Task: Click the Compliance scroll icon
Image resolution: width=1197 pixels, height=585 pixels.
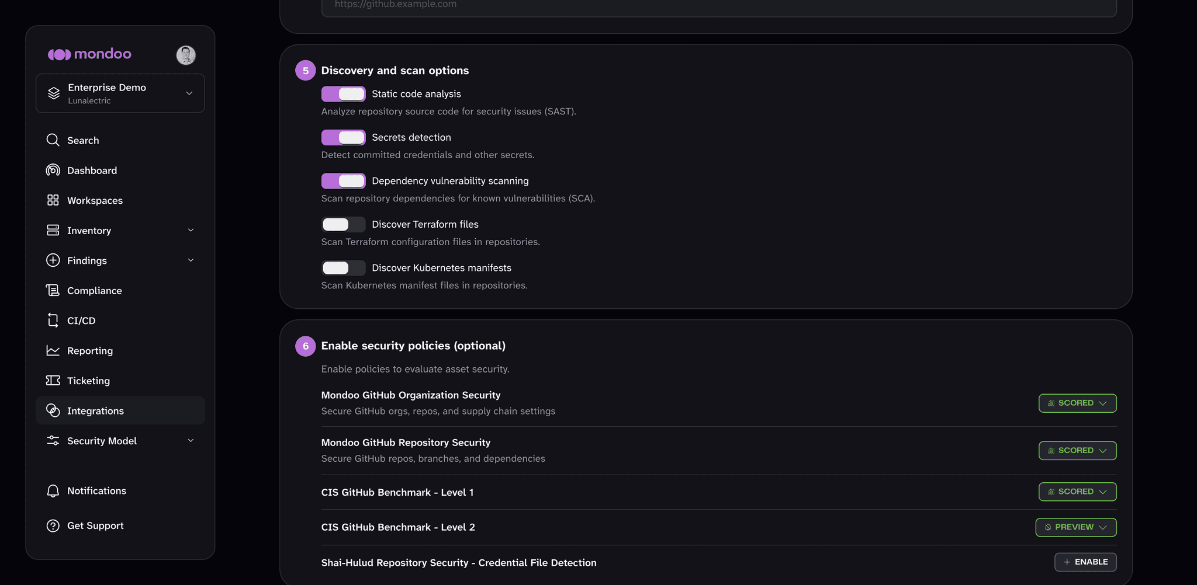Action: pyautogui.click(x=53, y=290)
